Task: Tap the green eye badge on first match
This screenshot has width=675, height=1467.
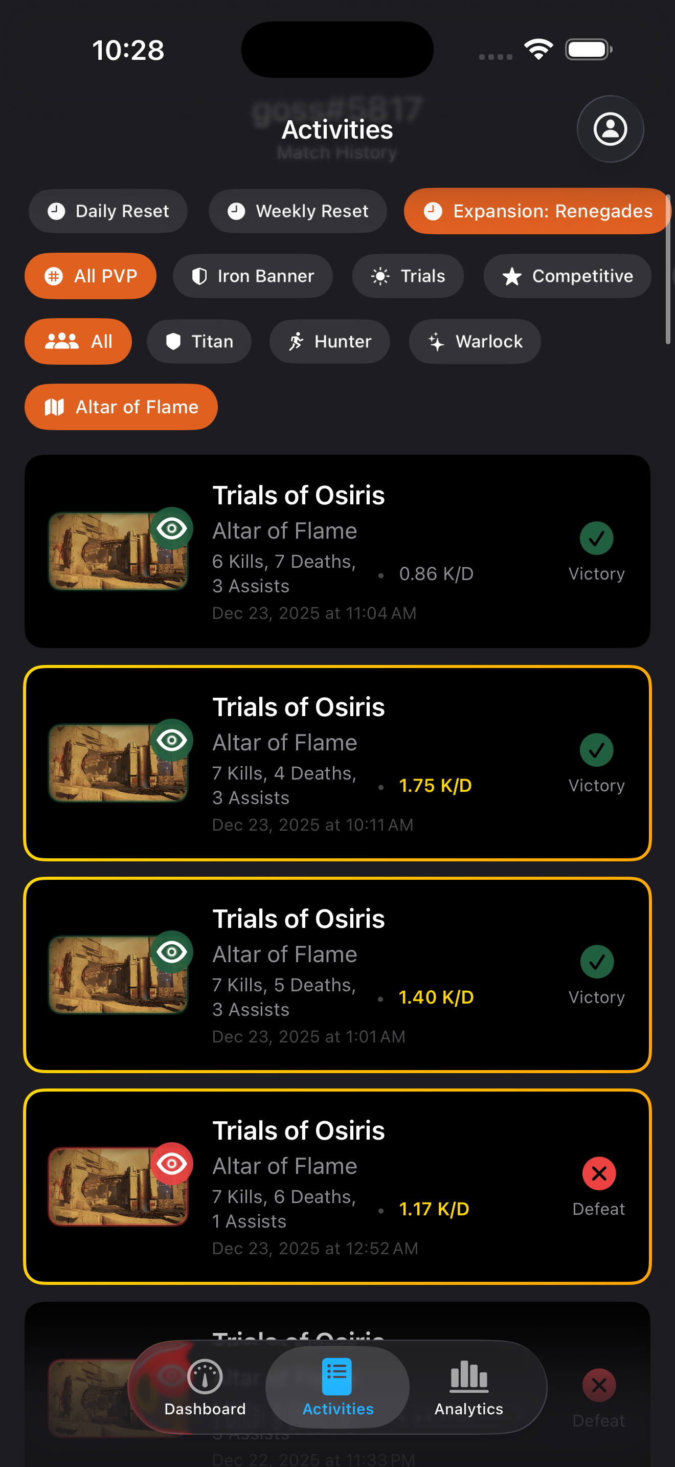Action: click(172, 528)
